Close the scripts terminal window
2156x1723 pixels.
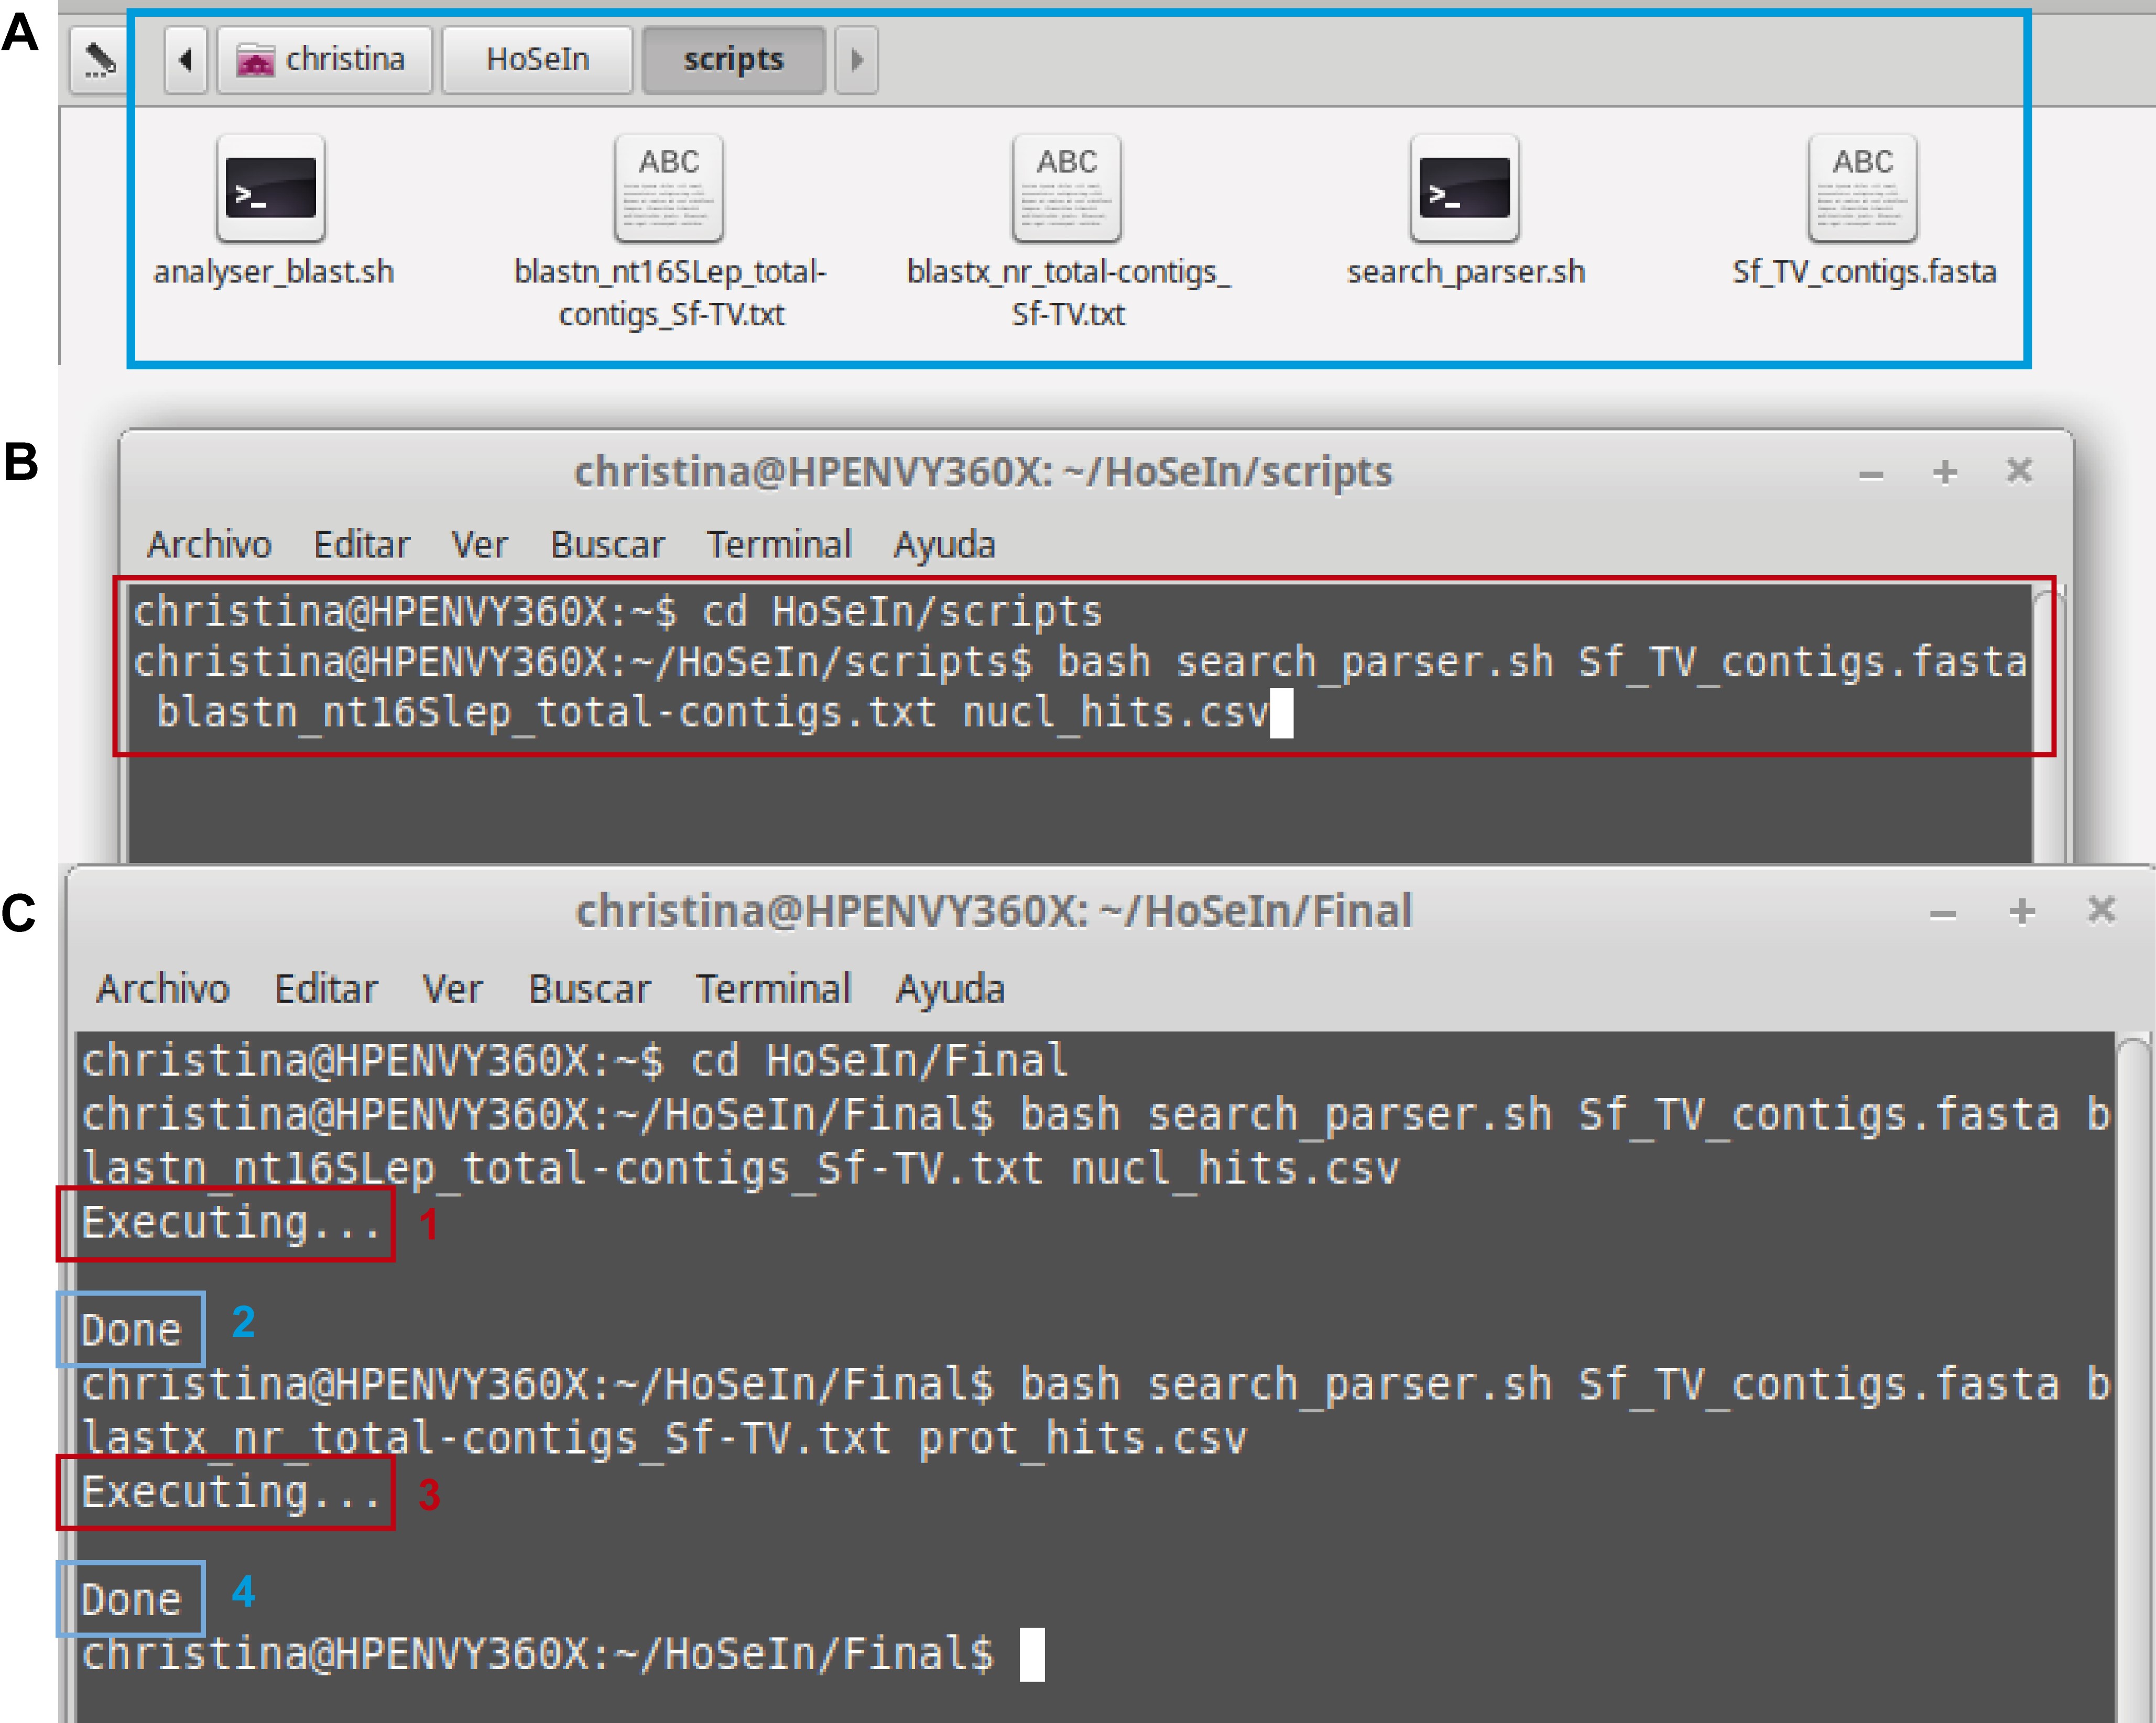[x=2019, y=470]
